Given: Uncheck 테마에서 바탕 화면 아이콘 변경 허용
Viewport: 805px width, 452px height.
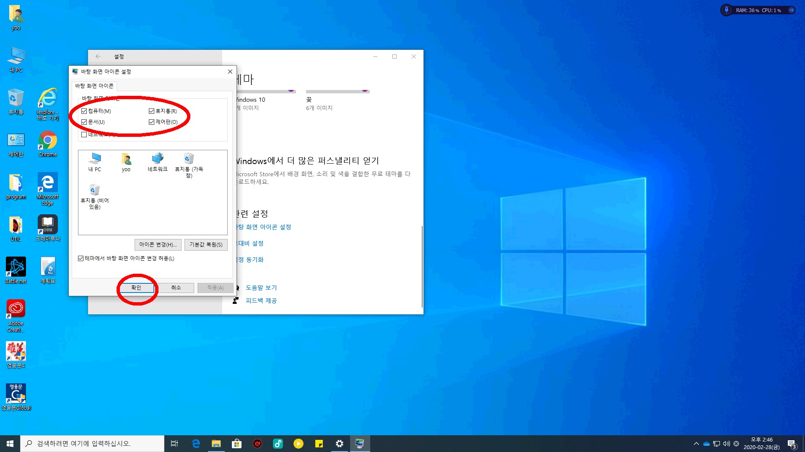Looking at the screenshot, I should pyautogui.click(x=81, y=258).
